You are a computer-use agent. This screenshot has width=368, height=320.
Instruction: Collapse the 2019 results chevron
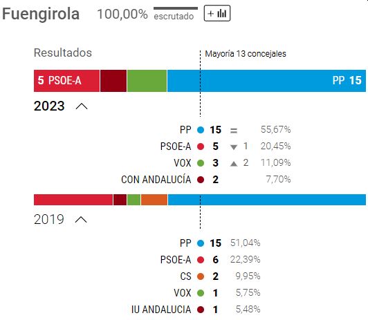pos(81,220)
